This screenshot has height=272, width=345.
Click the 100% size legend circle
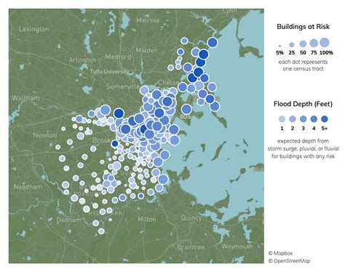[x=325, y=42]
